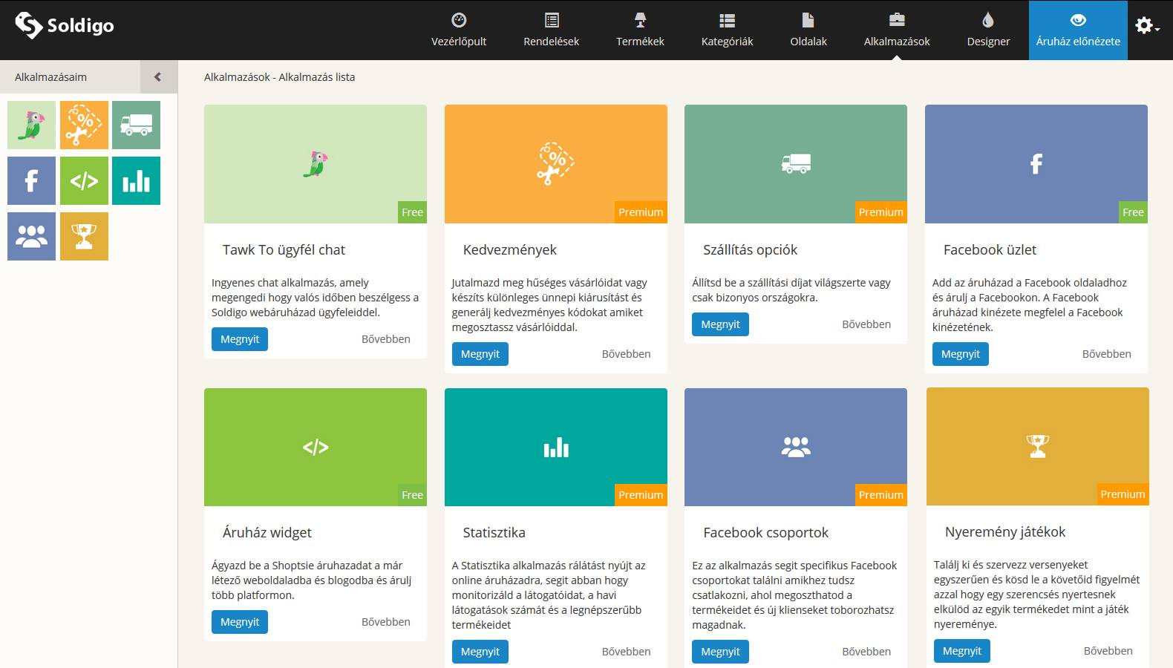Viewport: 1173px width, 668px height.
Task: Click Megnyit for Statisztika
Action: click(x=480, y=652)
